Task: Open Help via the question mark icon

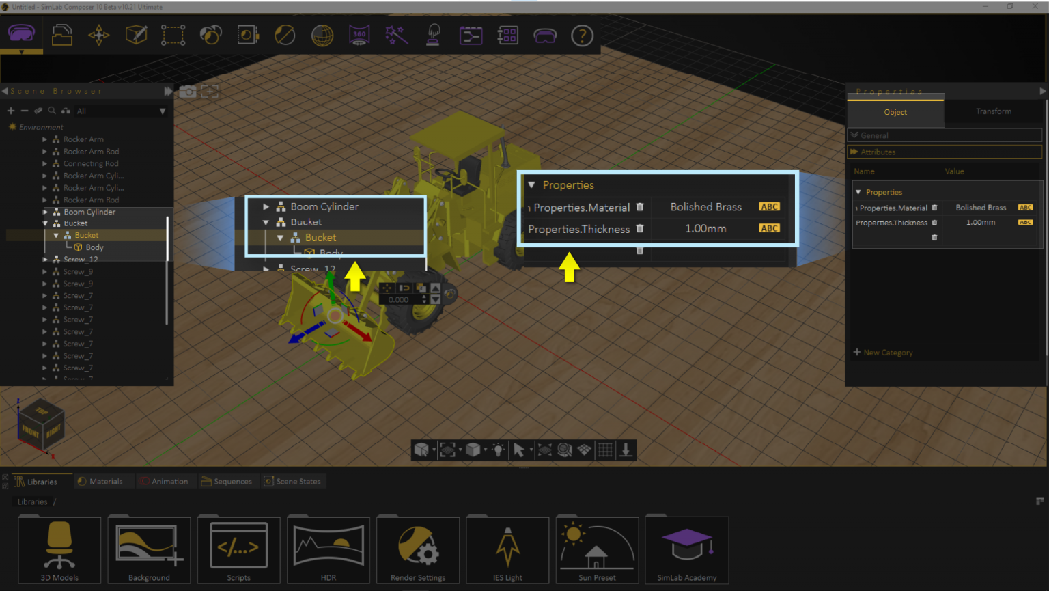Action: click(582, 36)
